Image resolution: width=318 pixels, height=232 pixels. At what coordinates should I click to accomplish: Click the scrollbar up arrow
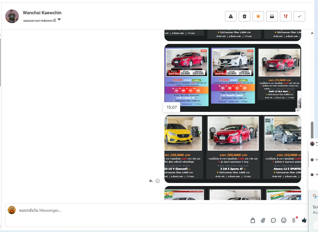[312, 33]
